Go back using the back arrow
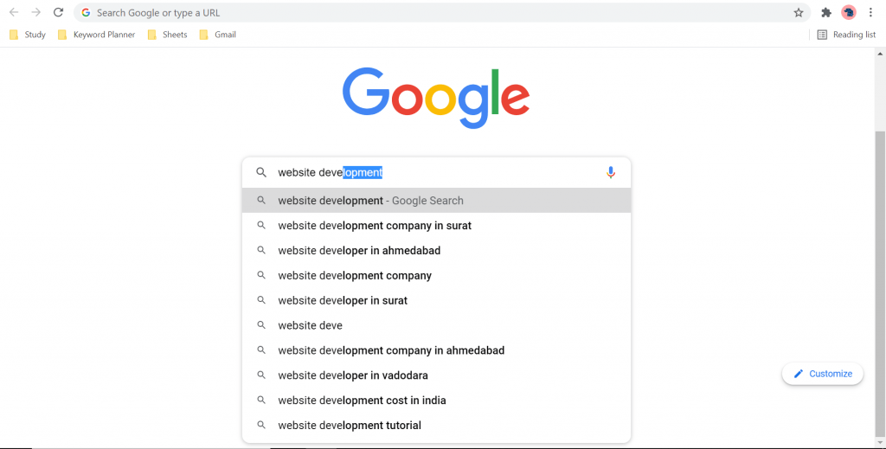The image size is (886, 449). click(14, 12)
